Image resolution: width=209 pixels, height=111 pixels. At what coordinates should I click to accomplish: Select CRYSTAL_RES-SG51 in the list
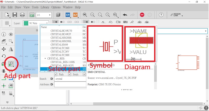point(62,66)
